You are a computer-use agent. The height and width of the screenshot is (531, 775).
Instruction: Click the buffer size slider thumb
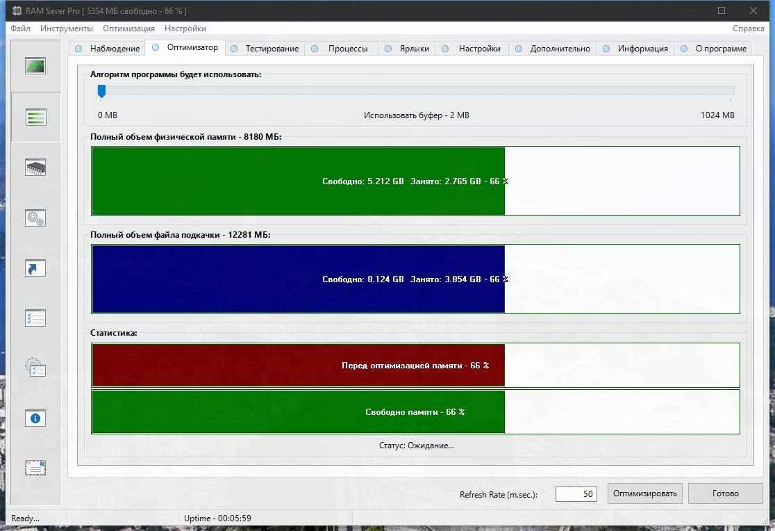point(101,91)
